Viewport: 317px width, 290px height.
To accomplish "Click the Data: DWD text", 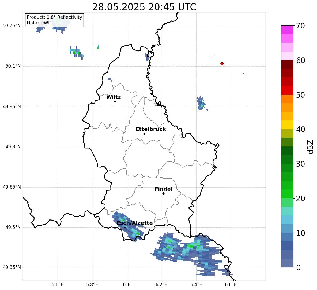I will pyautogui.click(x=39, y=23).
